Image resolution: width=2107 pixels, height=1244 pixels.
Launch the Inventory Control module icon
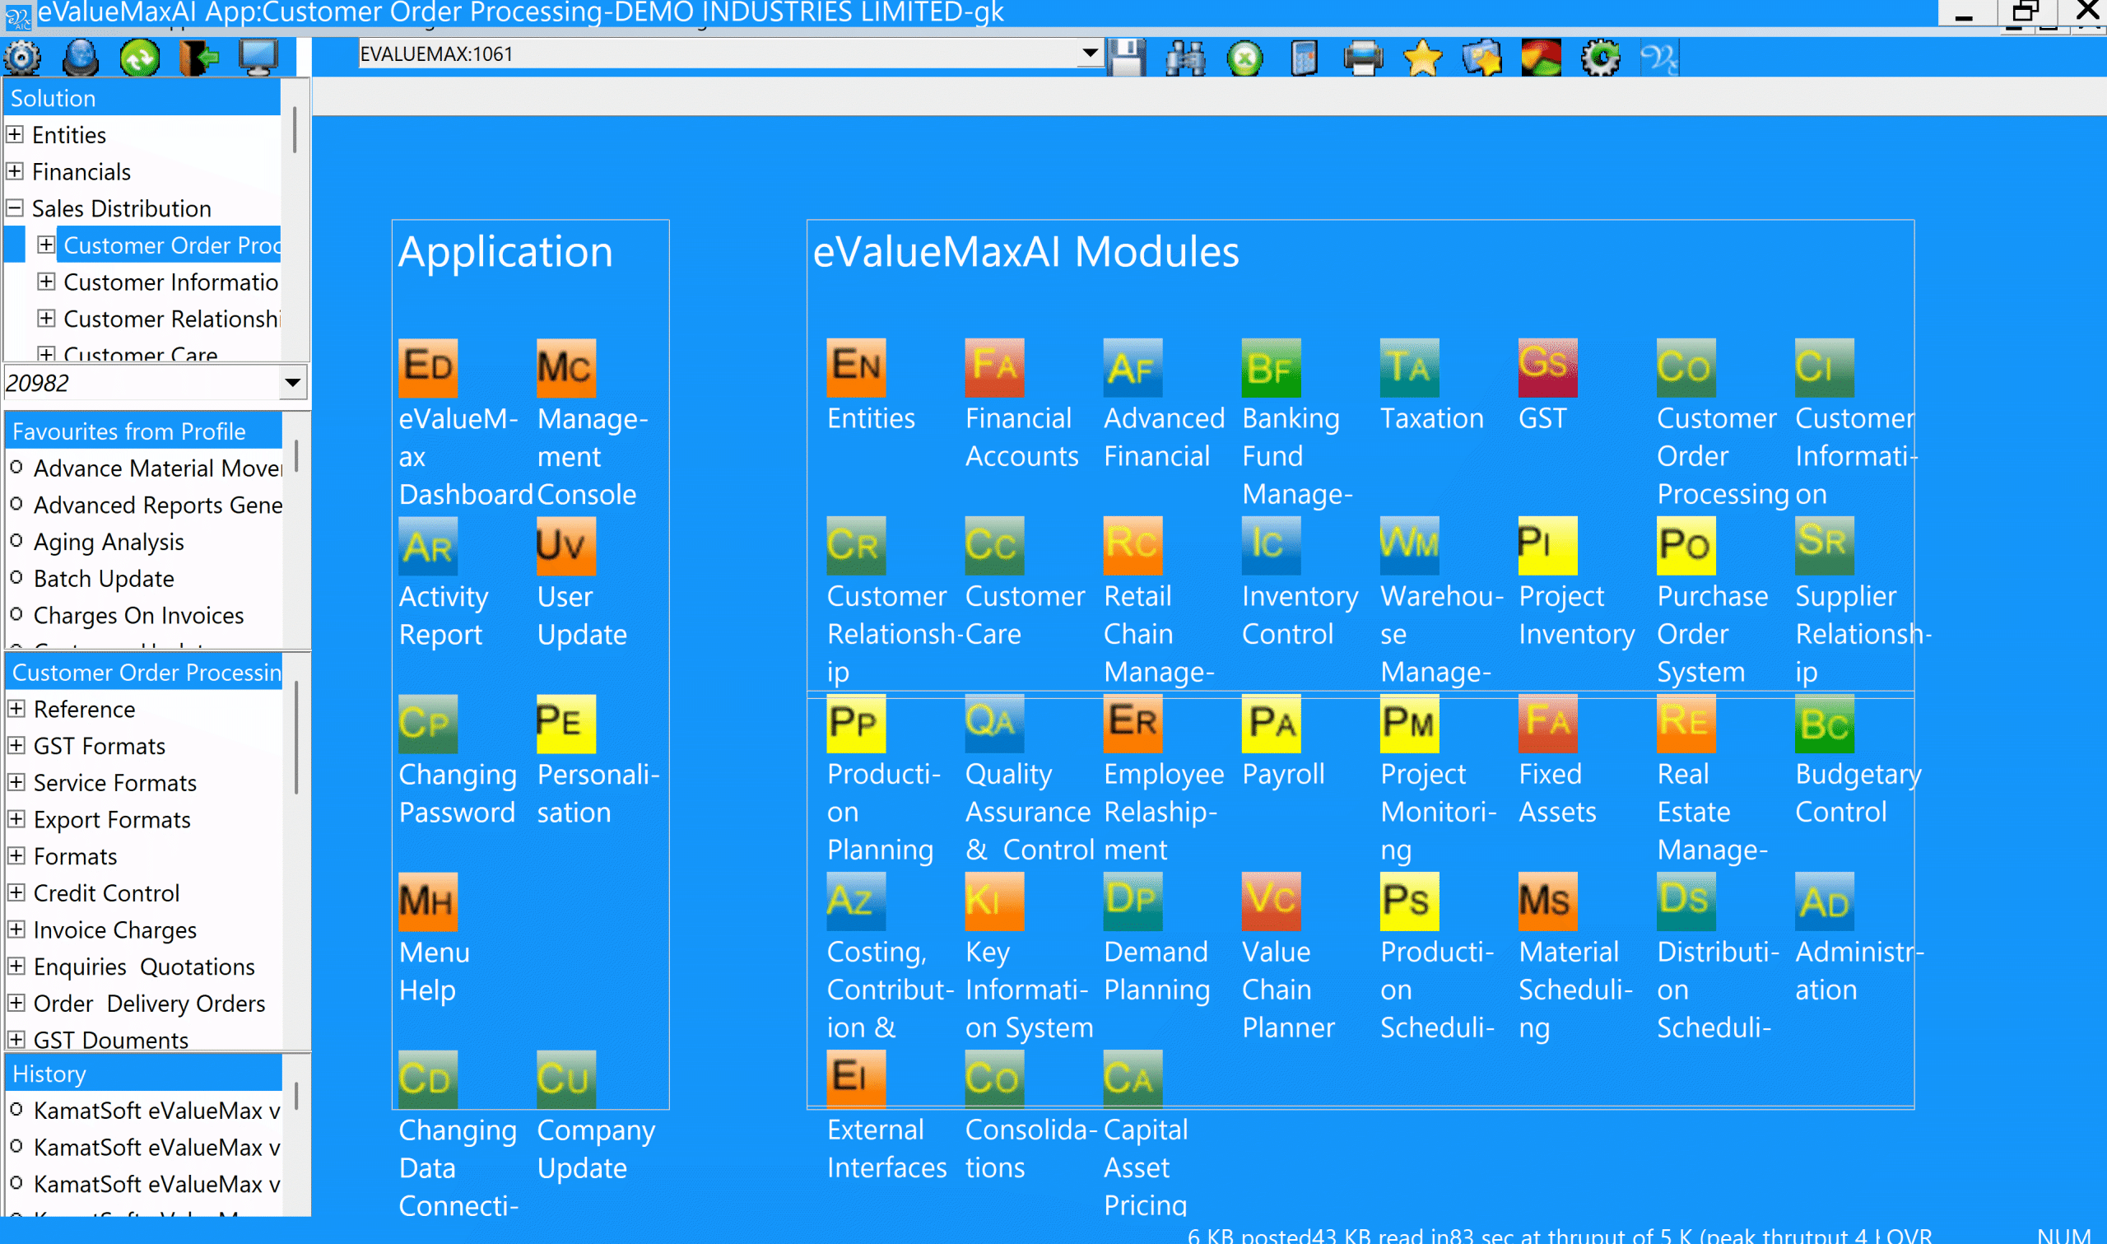pos(1271,545)
